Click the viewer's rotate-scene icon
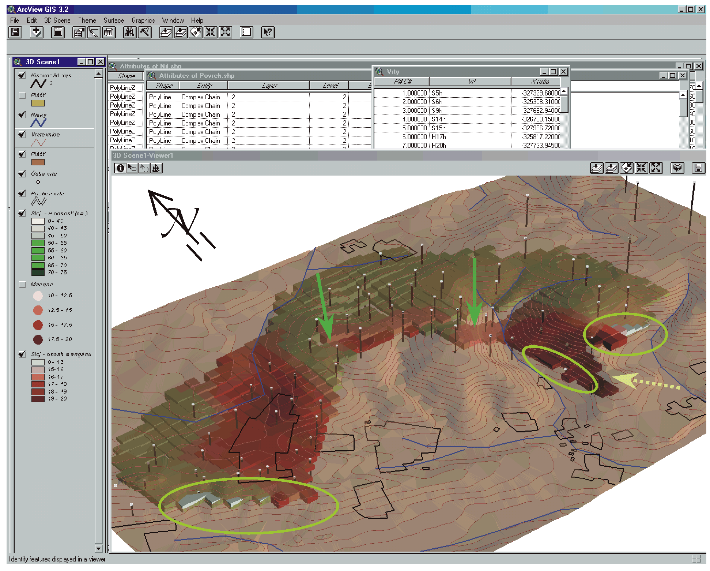 point(677,168)
